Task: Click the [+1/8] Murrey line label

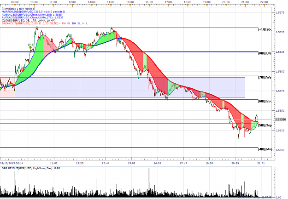Action: coord(265,29)
